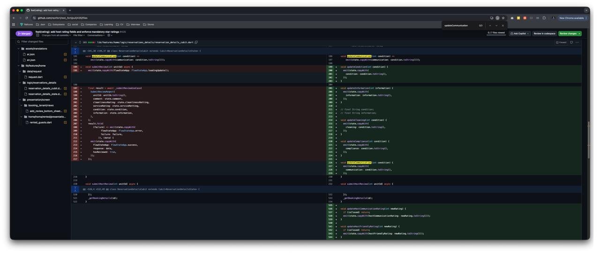This screenshot has height=253, width=600.
Task: Open the Conversations dropdown
Action: click(96, 35)
